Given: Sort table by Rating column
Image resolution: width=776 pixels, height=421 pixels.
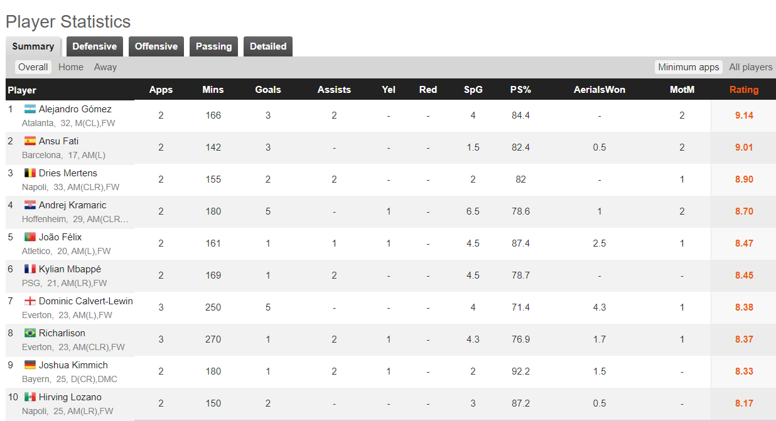Looking at the screenshot, I should (x=744, y=90).
